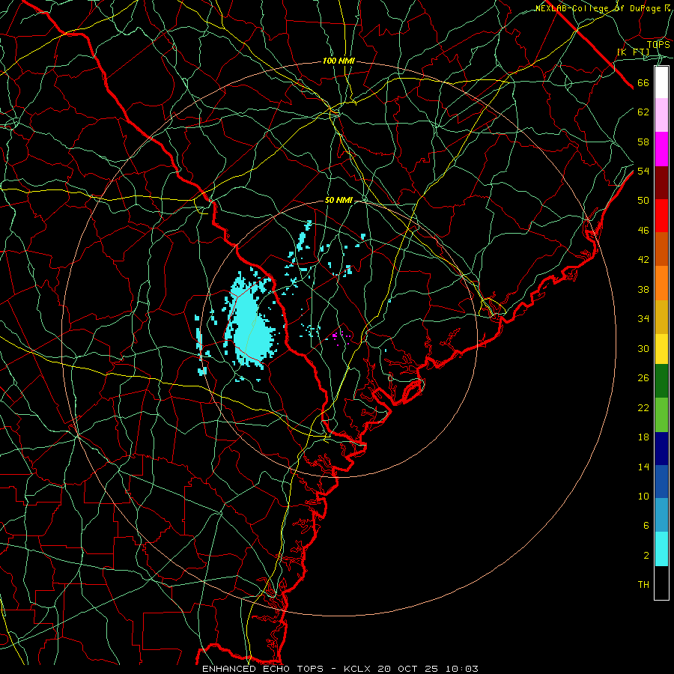Click the light pink 62 kft swatch
The width and height of the screenshot is (674, 674).
pos(661,115)
